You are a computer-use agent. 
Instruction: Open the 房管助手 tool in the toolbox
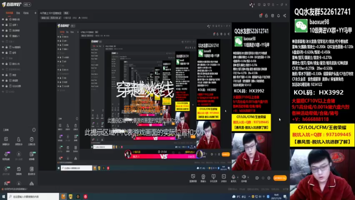(19, 141)
